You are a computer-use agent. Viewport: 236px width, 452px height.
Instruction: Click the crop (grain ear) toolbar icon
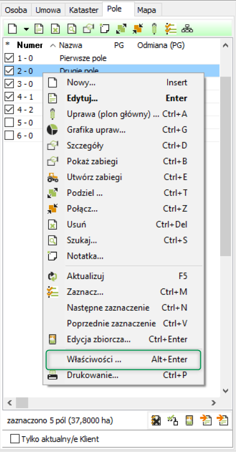coord(155,29)
